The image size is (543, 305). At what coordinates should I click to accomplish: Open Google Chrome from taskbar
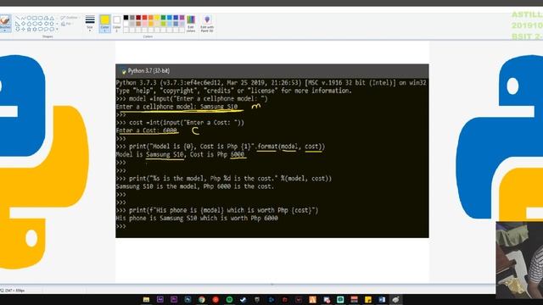[202, 299]
